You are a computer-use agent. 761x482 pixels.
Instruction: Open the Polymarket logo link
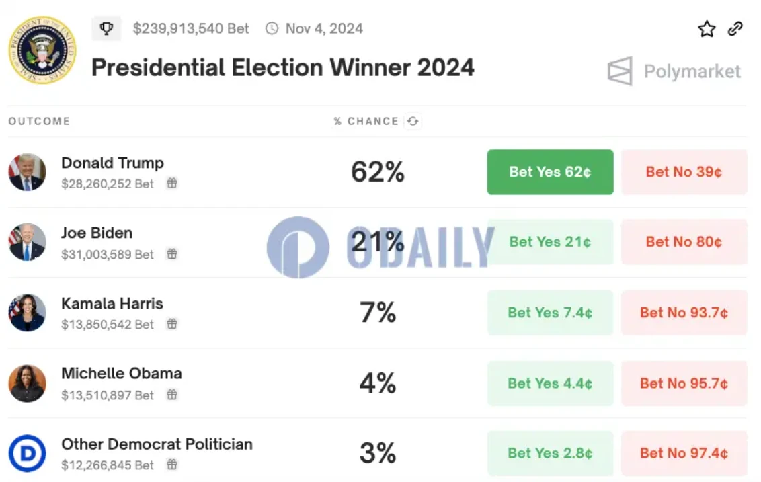click(x=674, y=71)
